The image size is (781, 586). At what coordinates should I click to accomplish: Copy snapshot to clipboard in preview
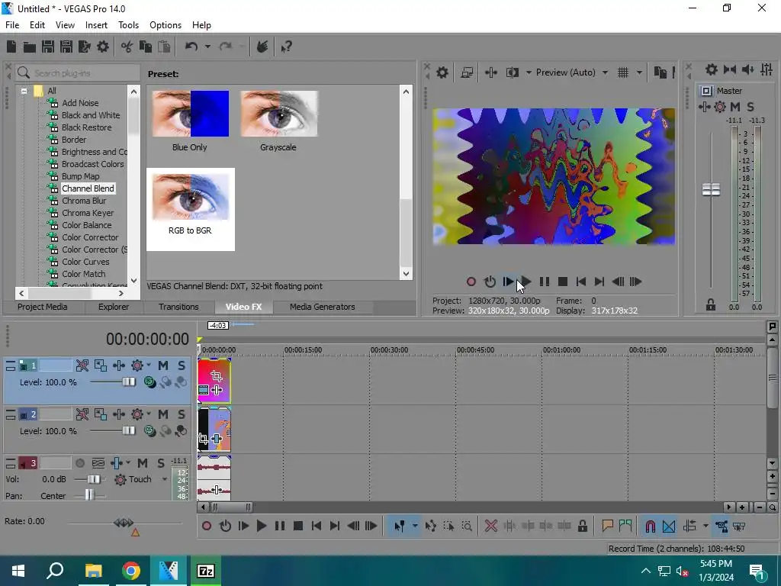[660, 72]
